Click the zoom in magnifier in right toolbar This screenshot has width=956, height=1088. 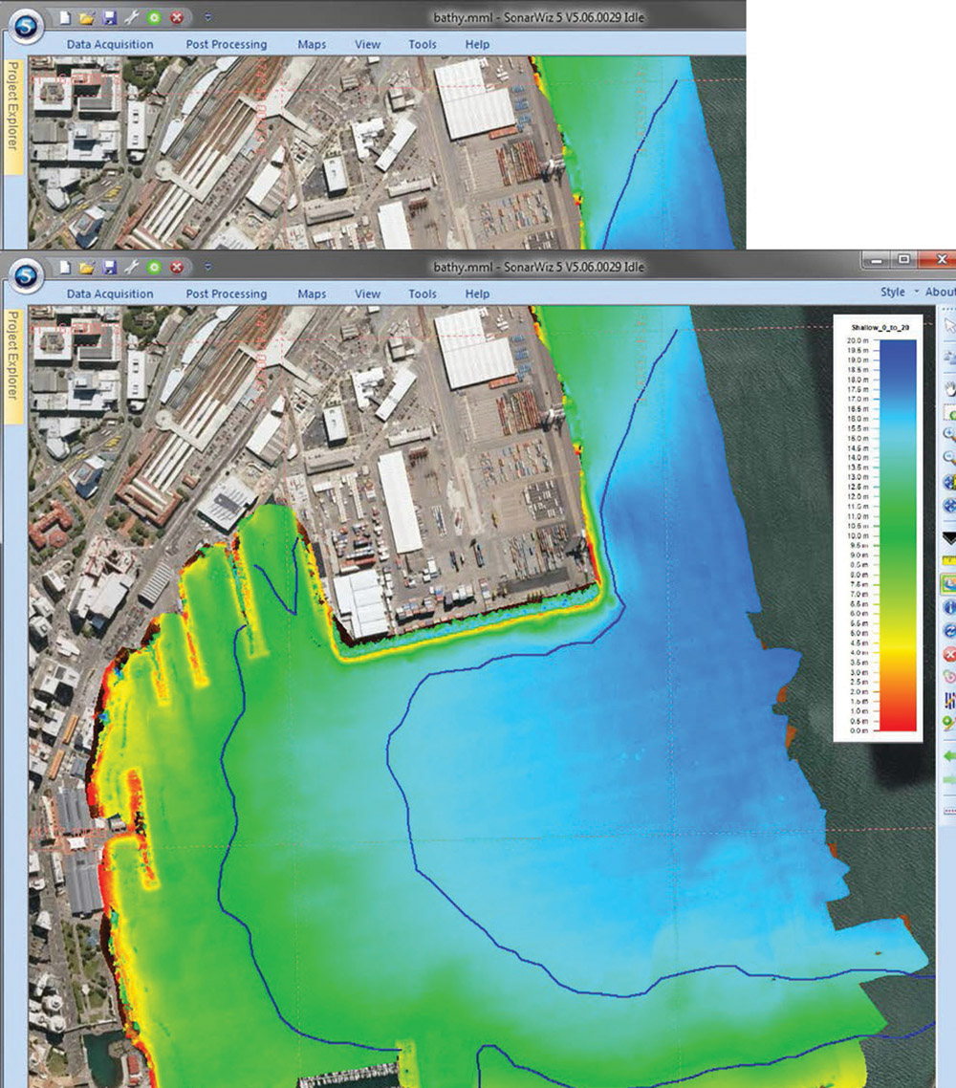(949, 433)
